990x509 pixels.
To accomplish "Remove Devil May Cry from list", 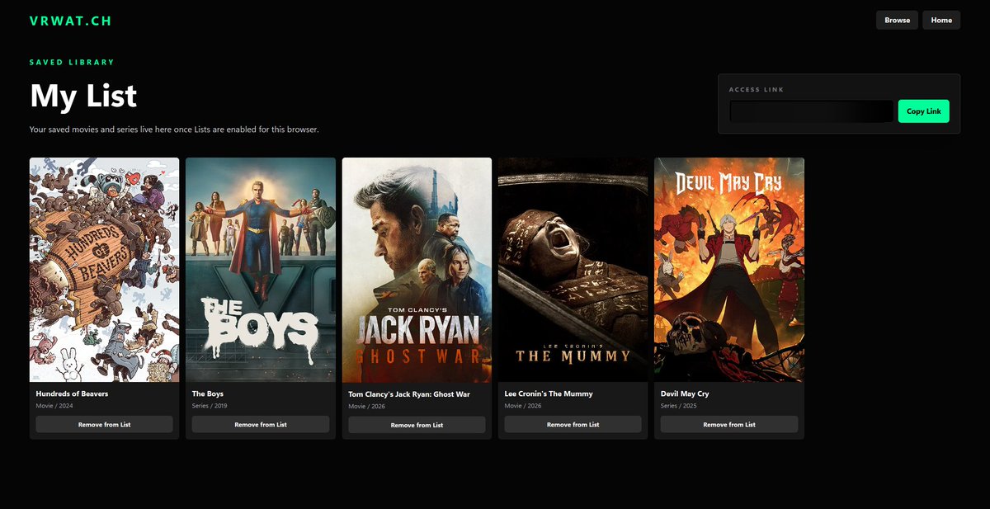I will (x=729, y=424).
